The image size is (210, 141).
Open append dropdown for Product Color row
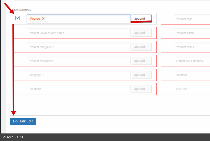point(142,33)
